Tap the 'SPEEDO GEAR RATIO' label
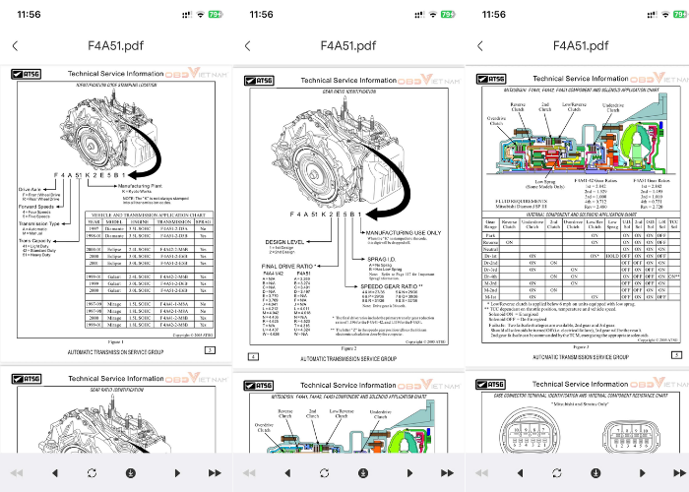The height and width of the screenshot is (492, 689). pos(391,286)
